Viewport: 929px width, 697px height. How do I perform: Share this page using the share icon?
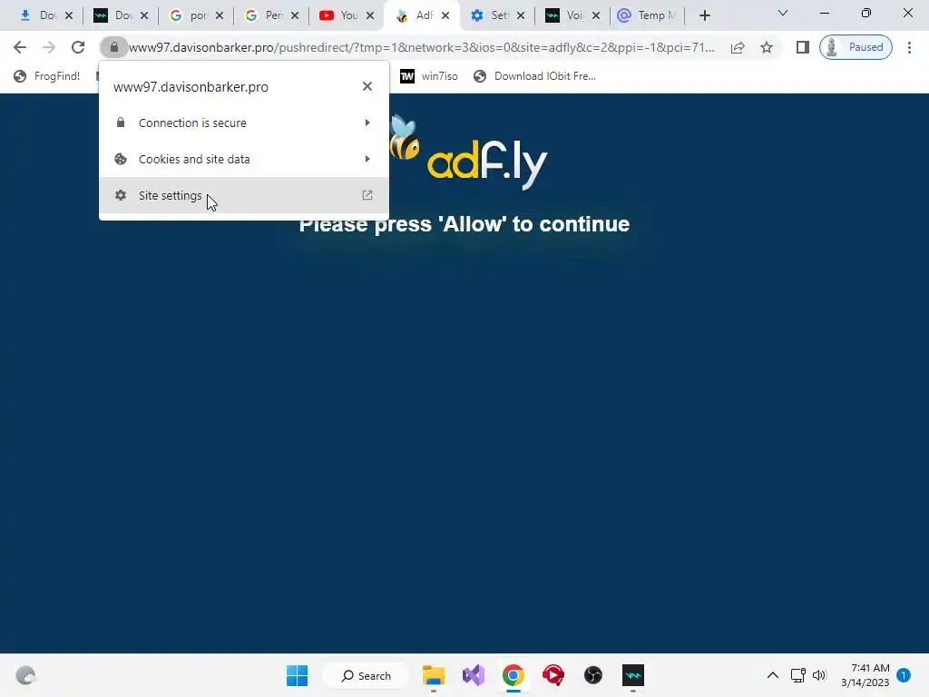click(x=738, y=47)
